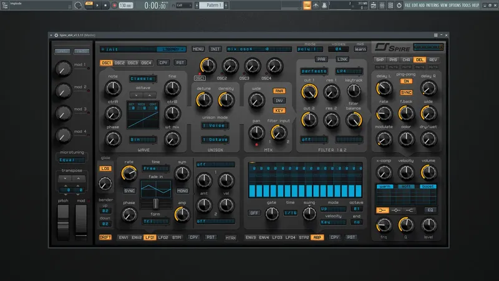Click the record button in the transport
499x281 pixels.
(x=114, y=5)
